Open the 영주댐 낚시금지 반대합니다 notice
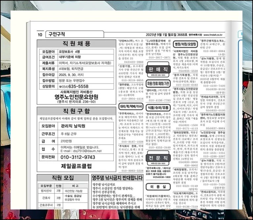The width and height of the screenshot is (253, 220). pos(117,178)
